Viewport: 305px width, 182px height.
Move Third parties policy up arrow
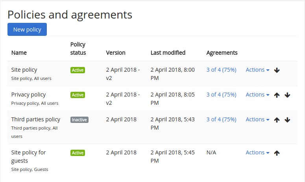click(277, 120)
